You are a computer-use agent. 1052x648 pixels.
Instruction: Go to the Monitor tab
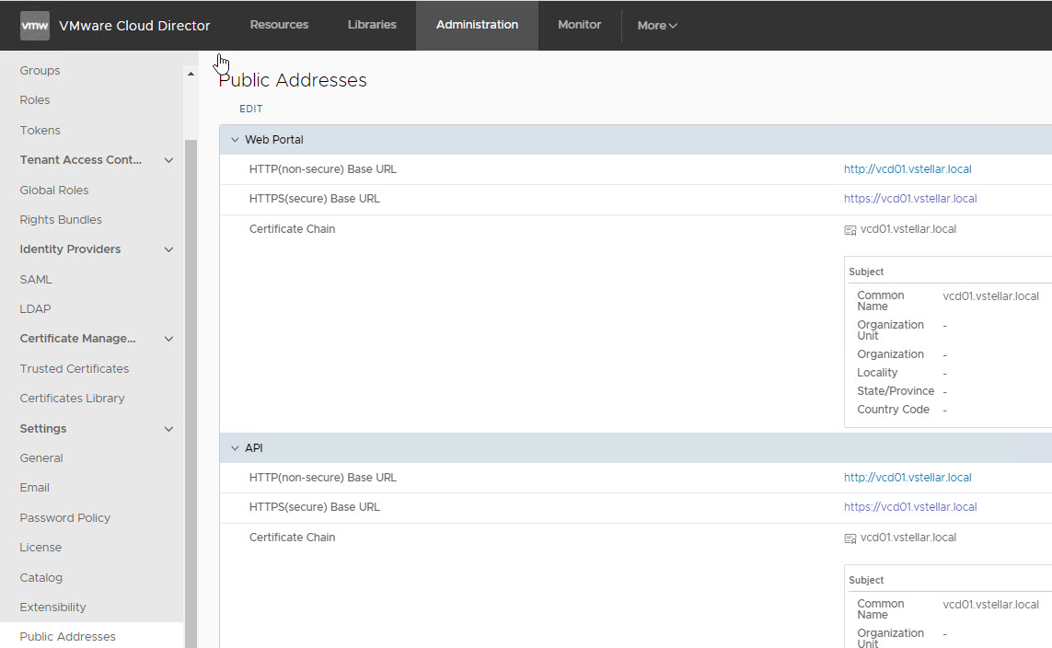pos(579,25)
